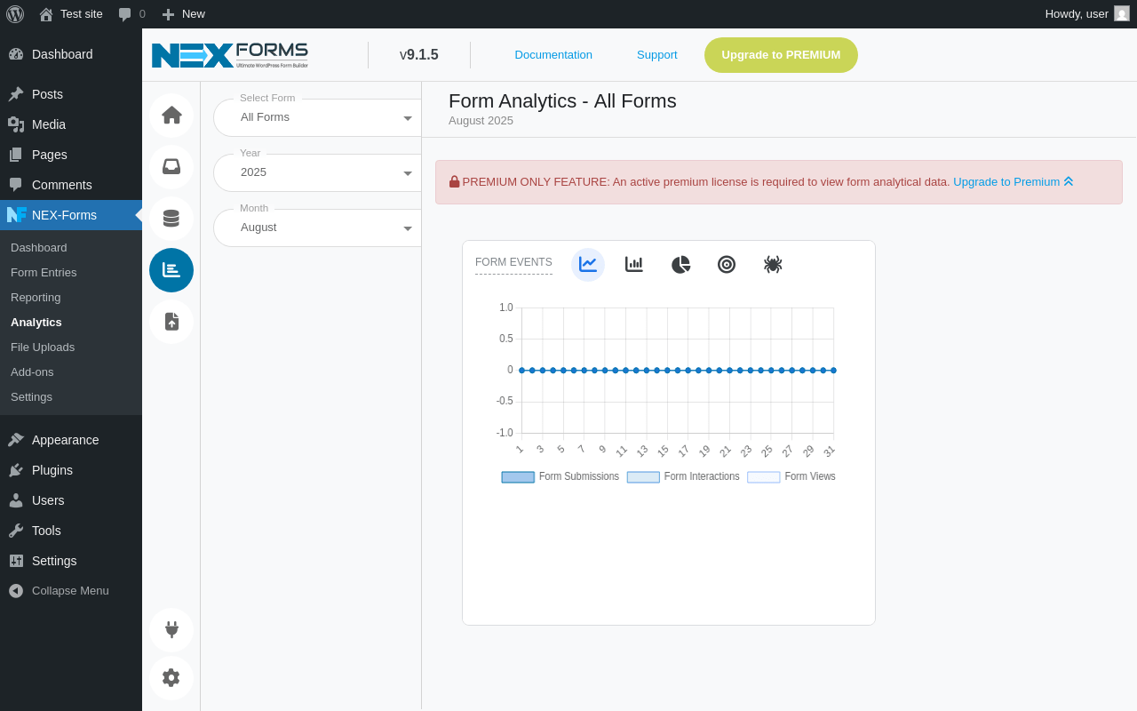Viewport: 1137px width, 711px height.
Task: Click the chart data point for day 1
Action: click(521, 371)
